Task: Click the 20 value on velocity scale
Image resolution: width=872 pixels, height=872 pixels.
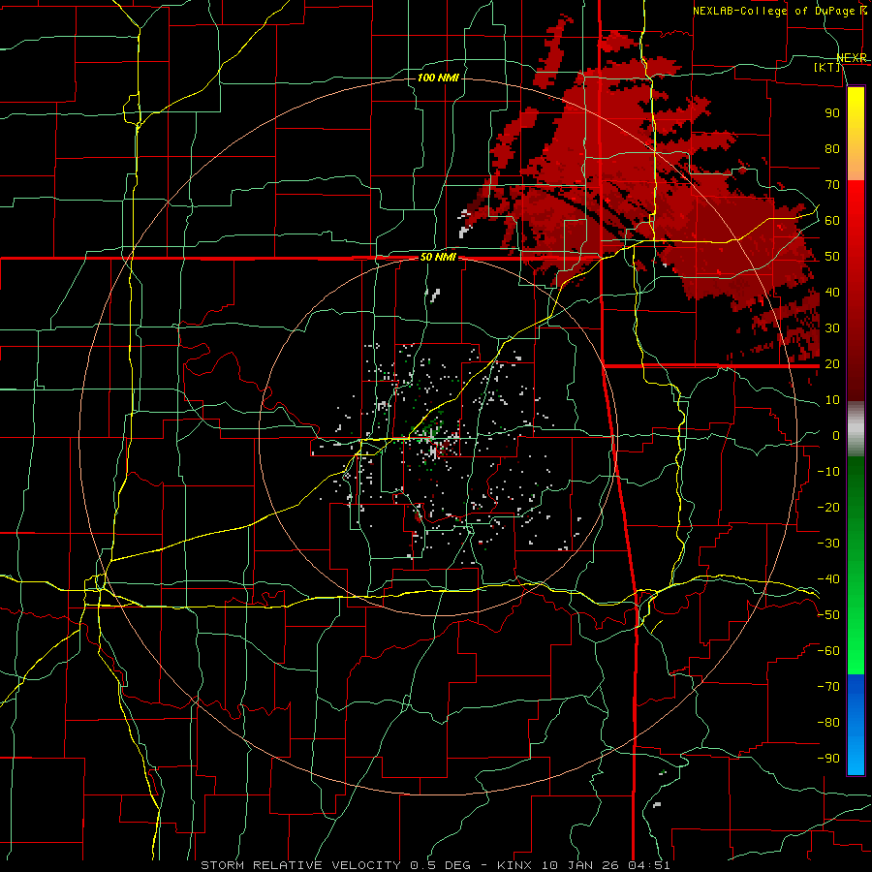Action: pyautogui.click(x=832, y=363)
